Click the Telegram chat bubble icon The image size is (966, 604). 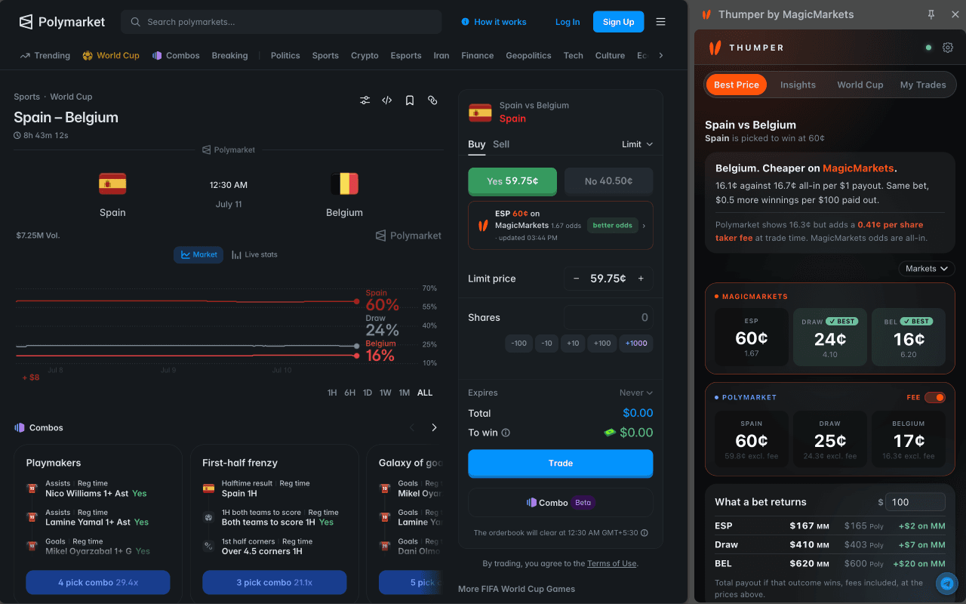coord(946,584)
